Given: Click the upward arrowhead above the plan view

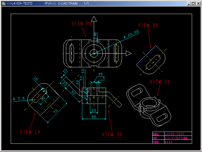Looking at the screenshot, I should click(94, 19).
